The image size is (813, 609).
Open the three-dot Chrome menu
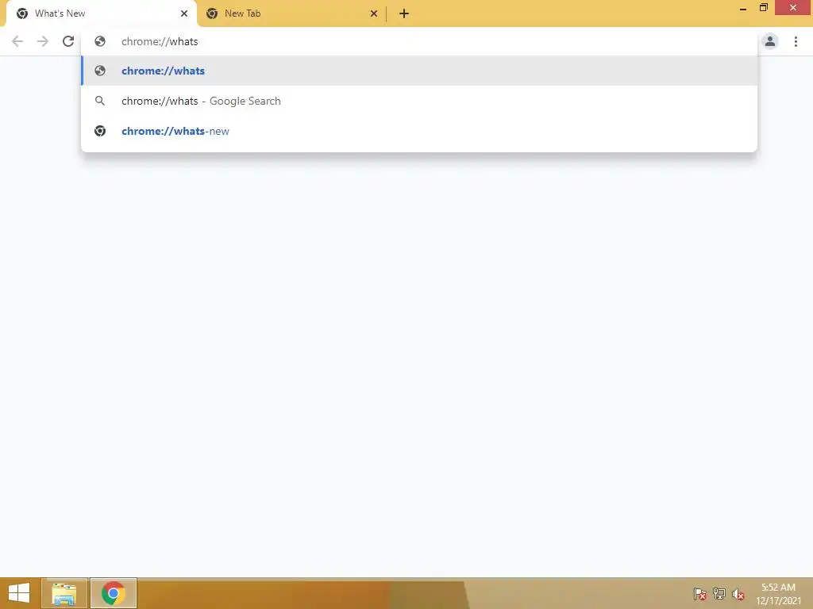[796, 41]
